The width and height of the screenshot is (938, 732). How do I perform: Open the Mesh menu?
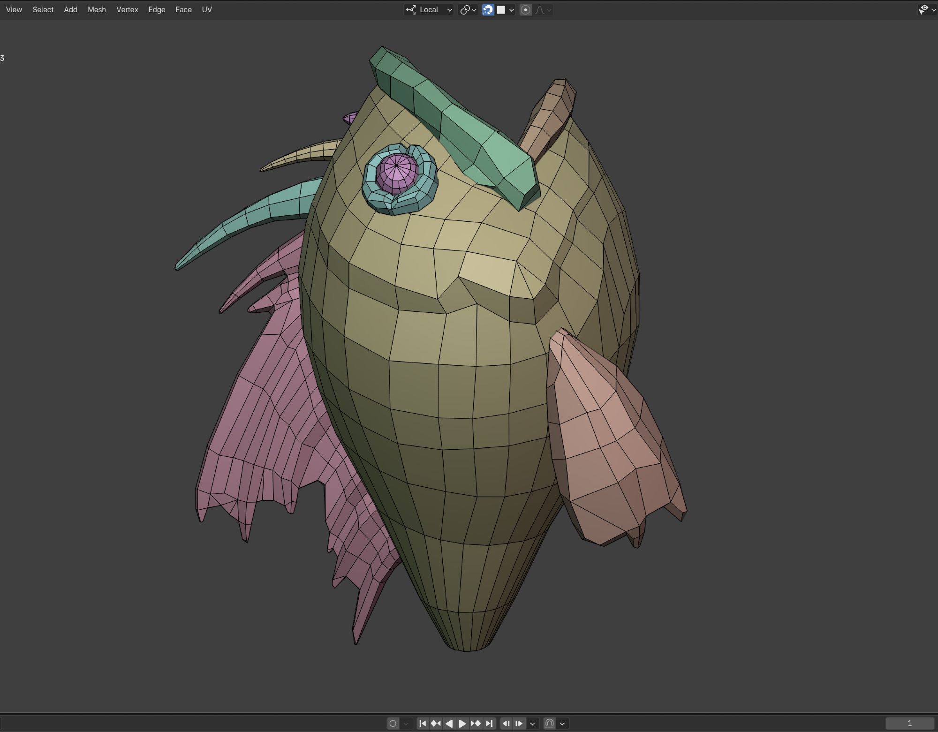[97, 9]
